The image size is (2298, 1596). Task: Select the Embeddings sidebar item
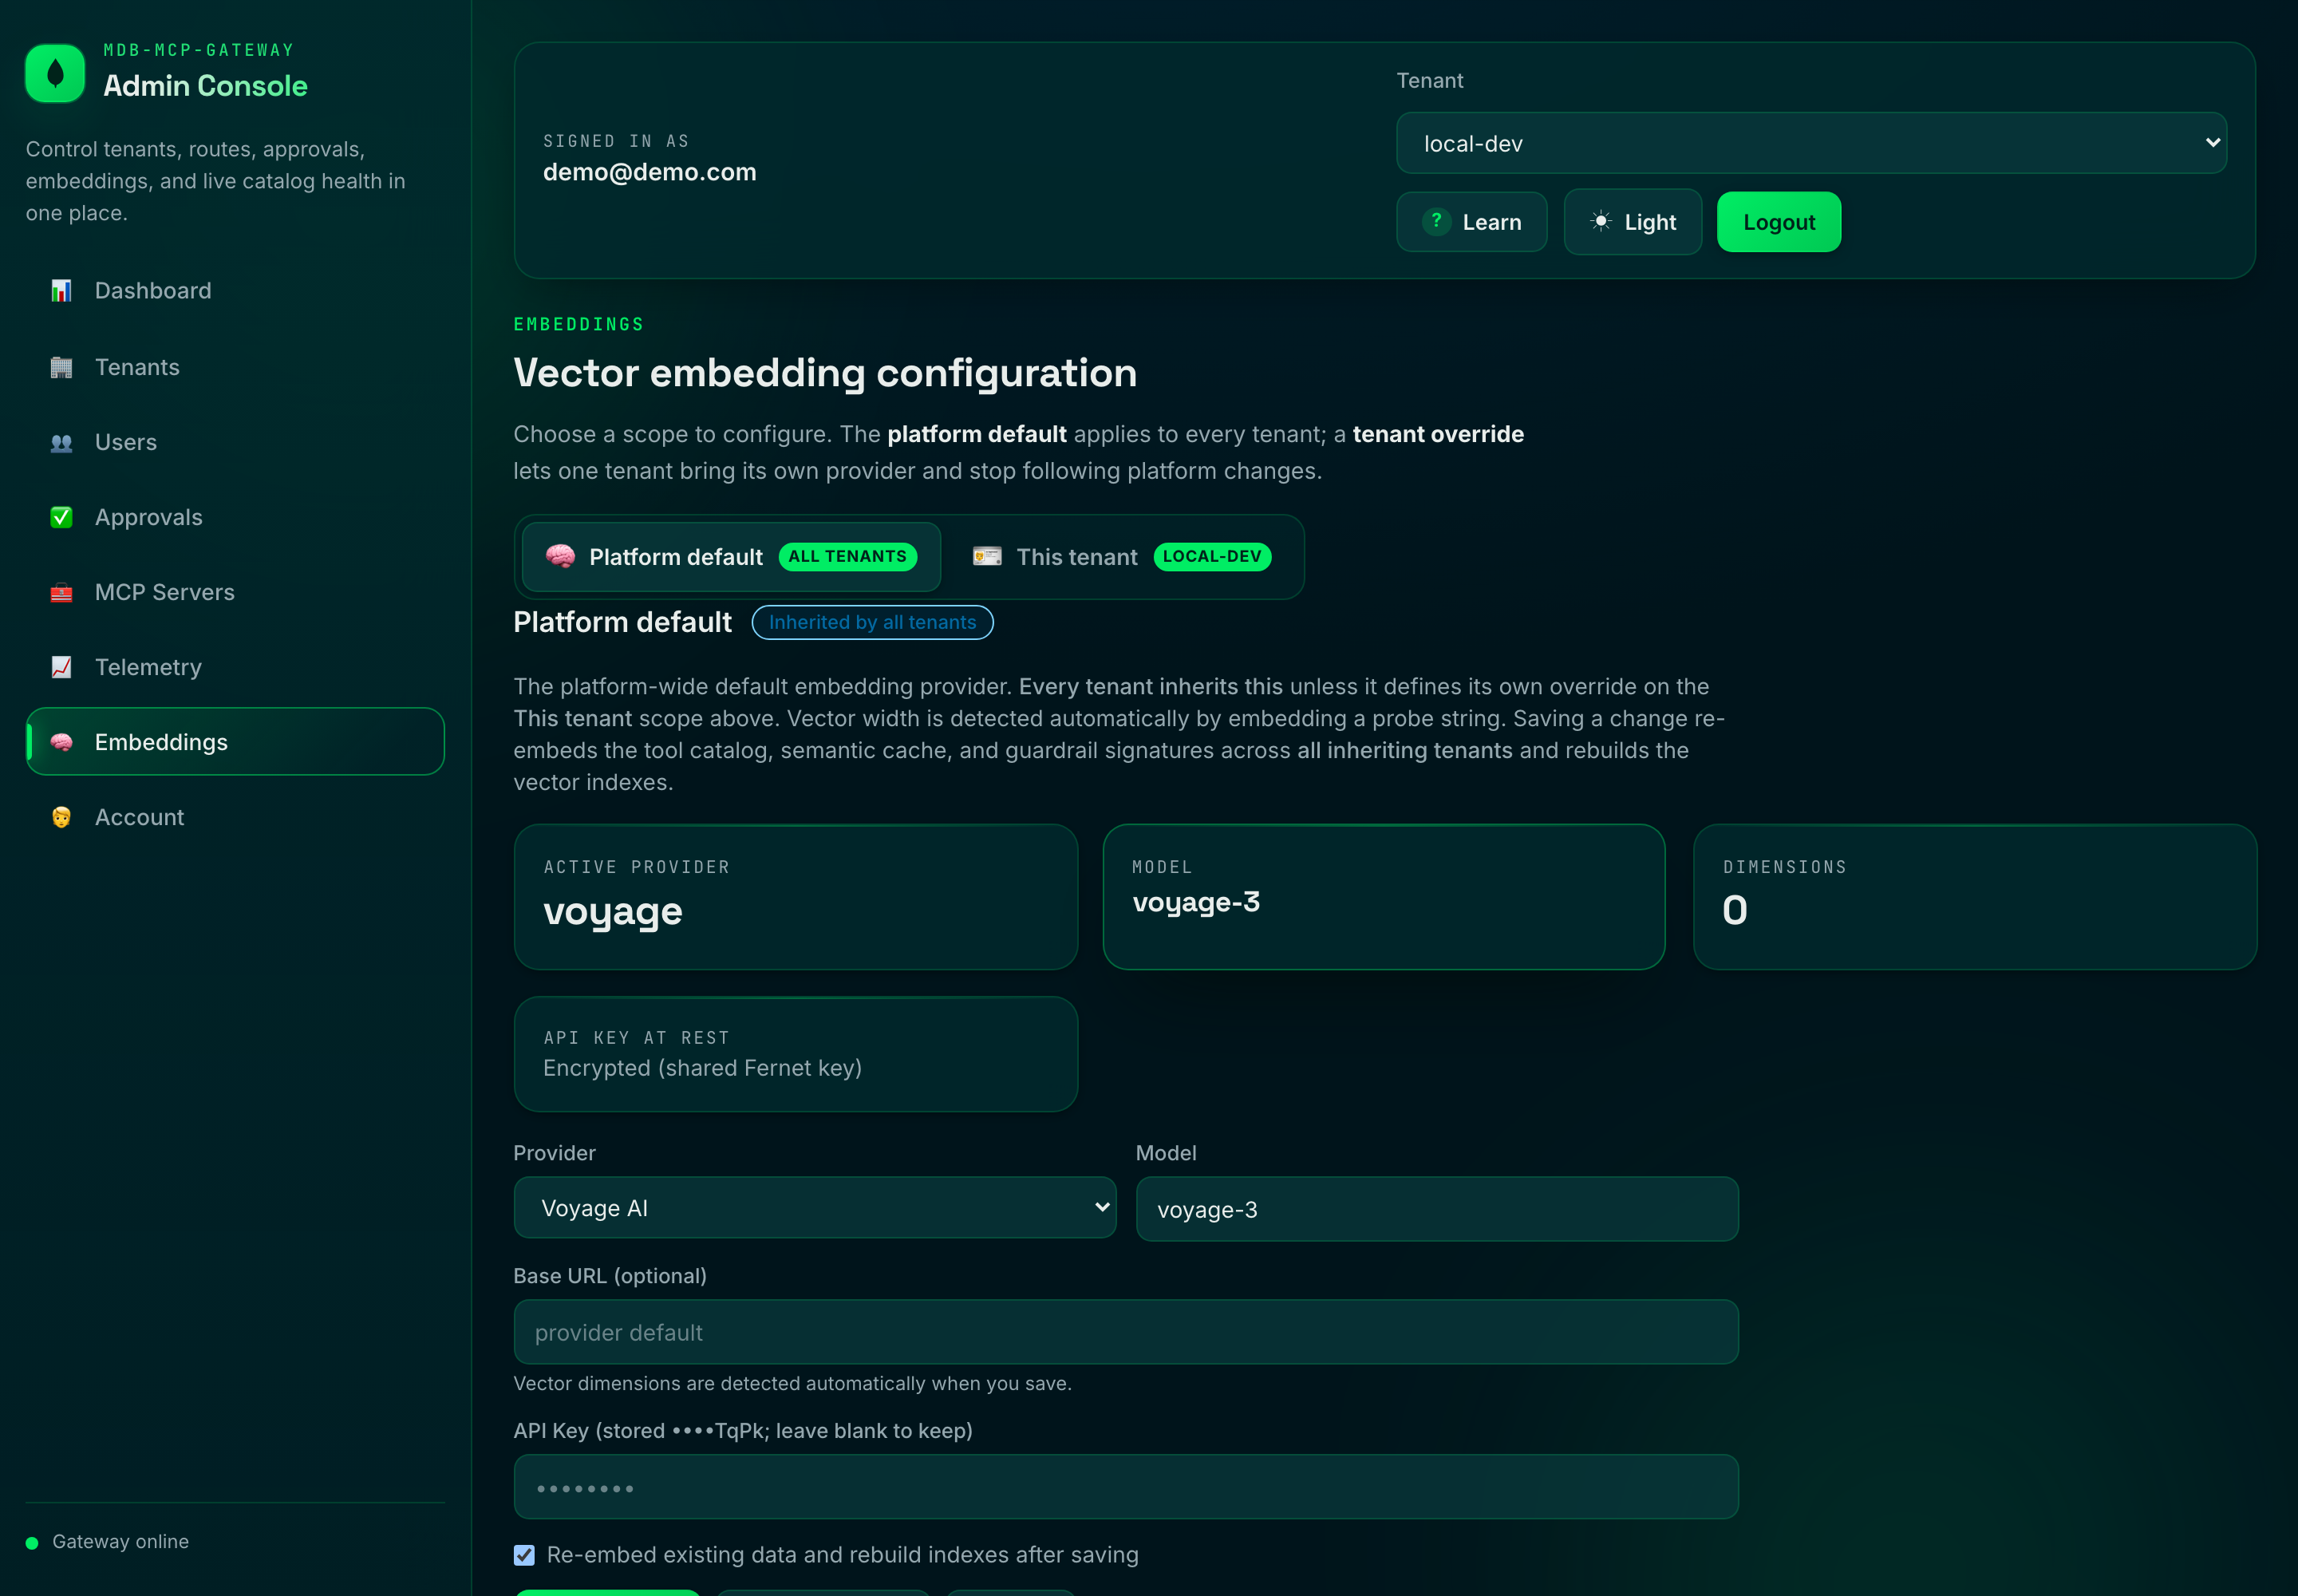235,742
